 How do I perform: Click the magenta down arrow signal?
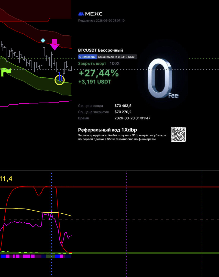[54, 45]
